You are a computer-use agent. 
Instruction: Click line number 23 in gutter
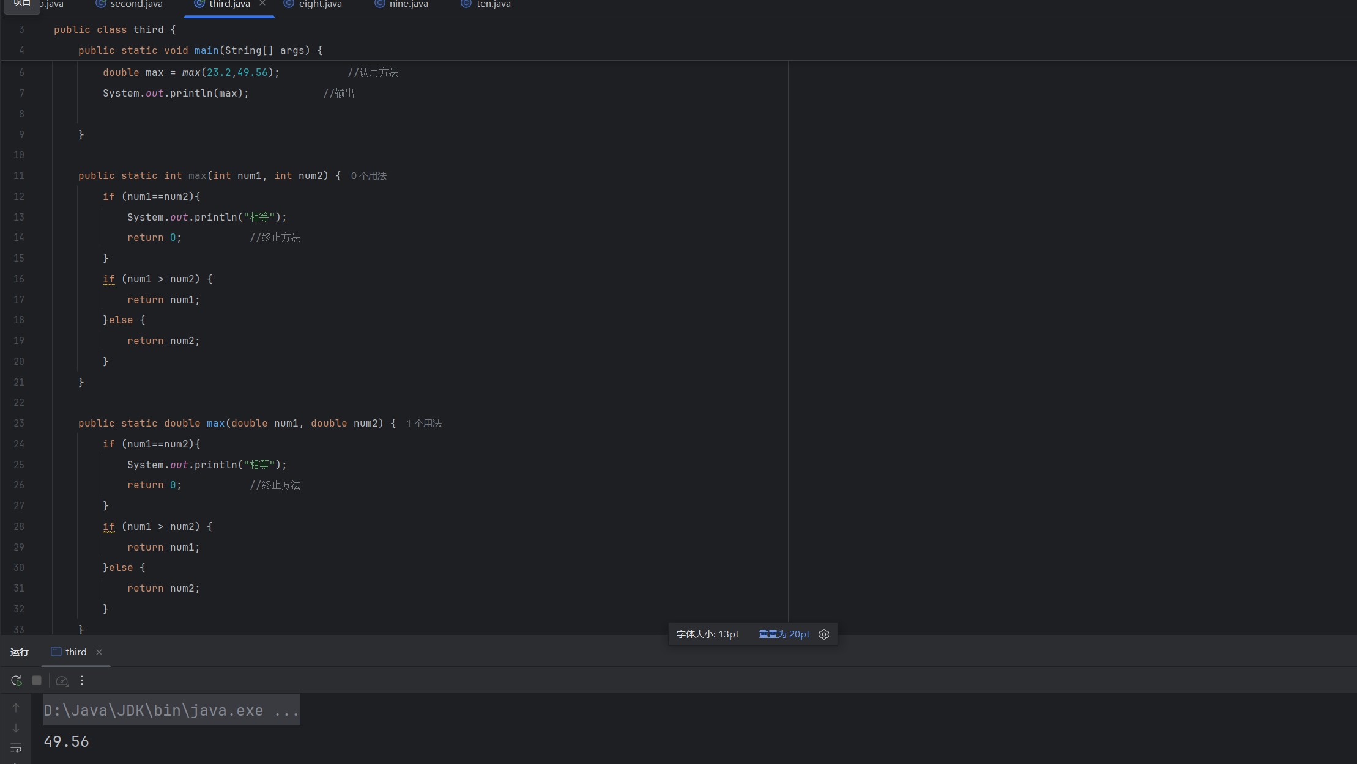pyautogui.click(x=19, y=424)
